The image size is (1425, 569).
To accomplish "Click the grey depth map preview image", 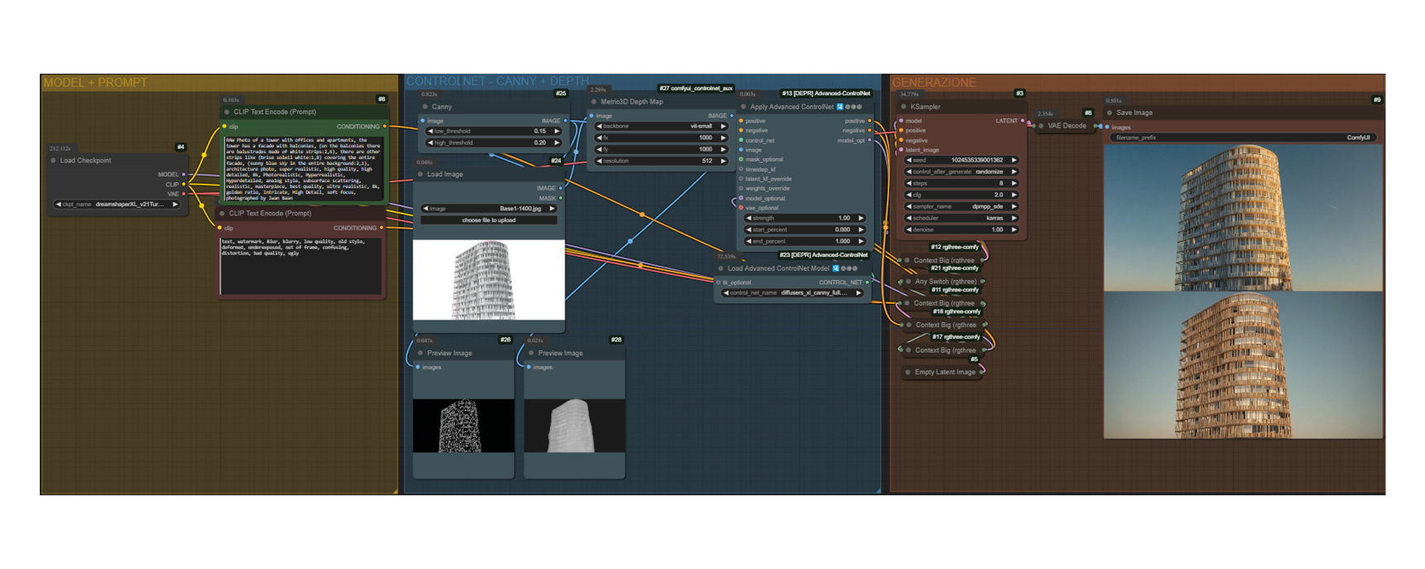I will [575, 426].
